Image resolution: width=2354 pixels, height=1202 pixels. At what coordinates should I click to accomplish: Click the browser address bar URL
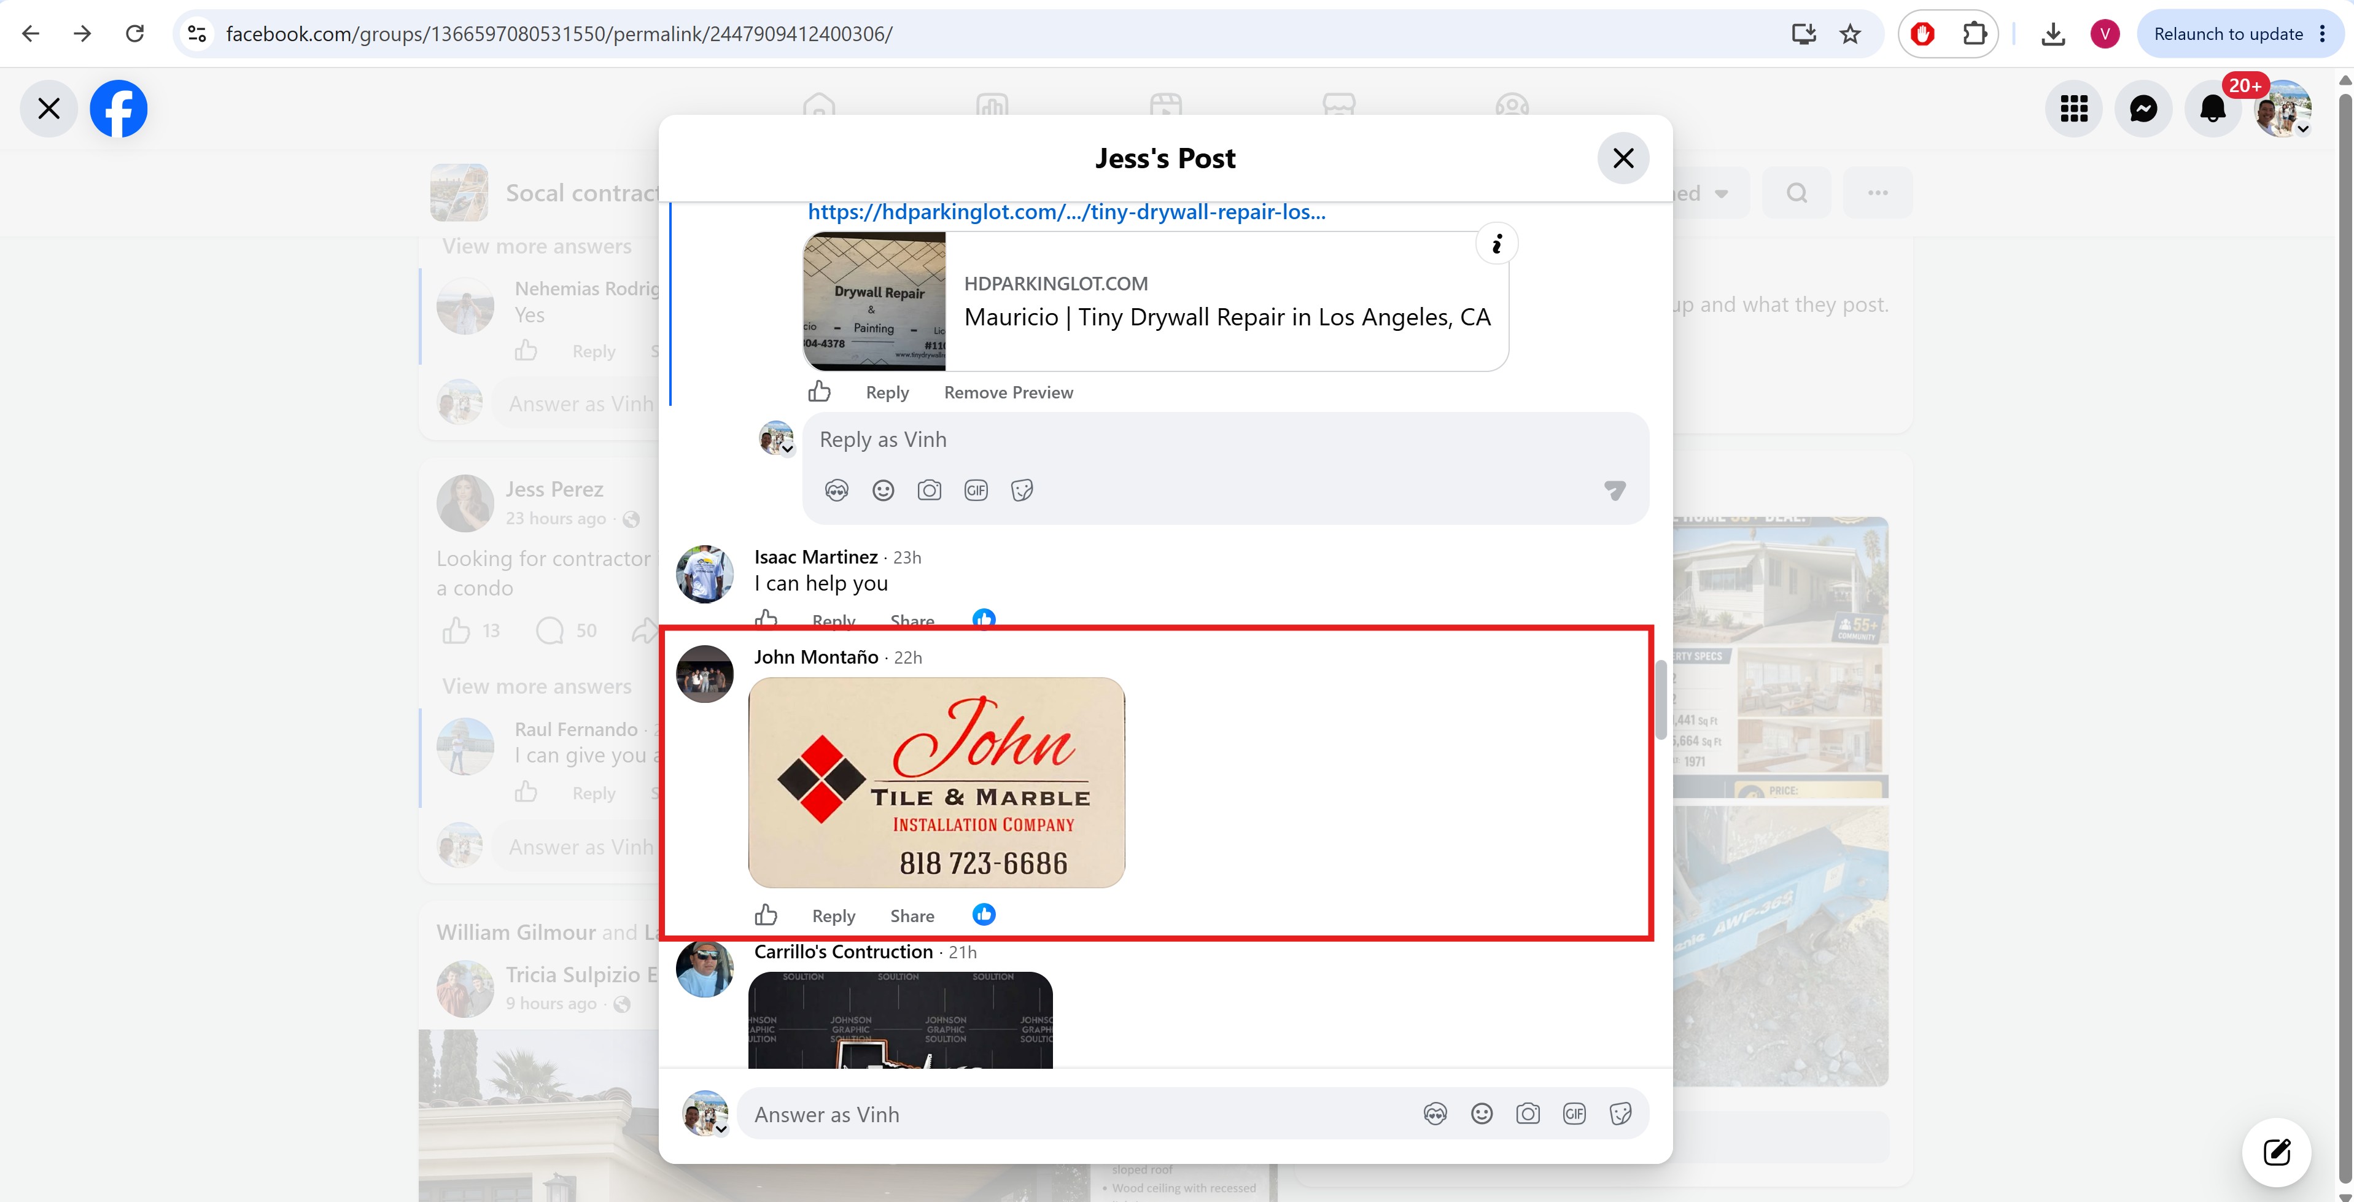coord(559,34)
